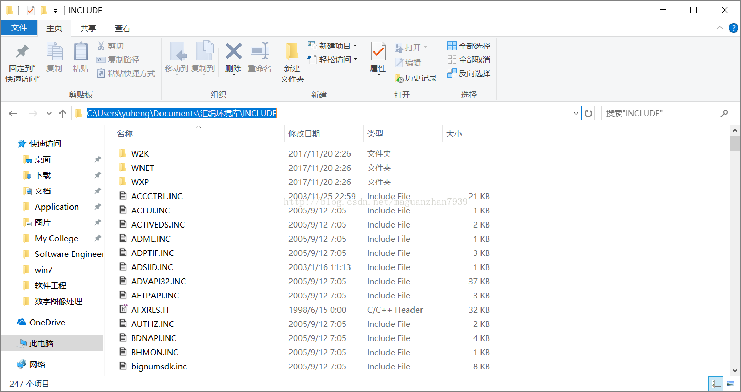Expand the Open command dropdown
The height and width of the screenshot is (392, 741).
point(426,47)
